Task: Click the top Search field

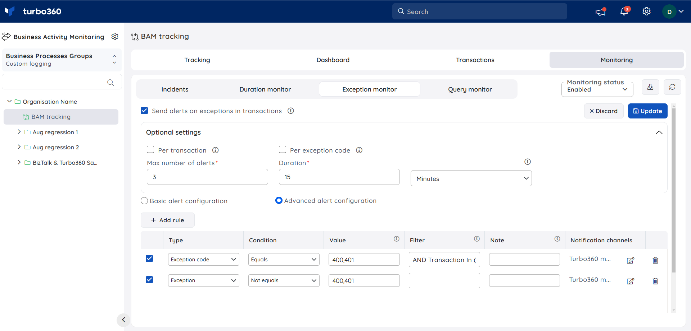Action: point(479,11)
